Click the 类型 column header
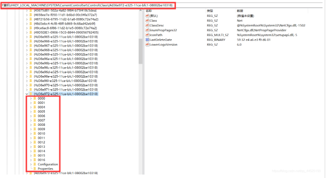326x178 pixels. pyautogui.click(x=210, y=11)
